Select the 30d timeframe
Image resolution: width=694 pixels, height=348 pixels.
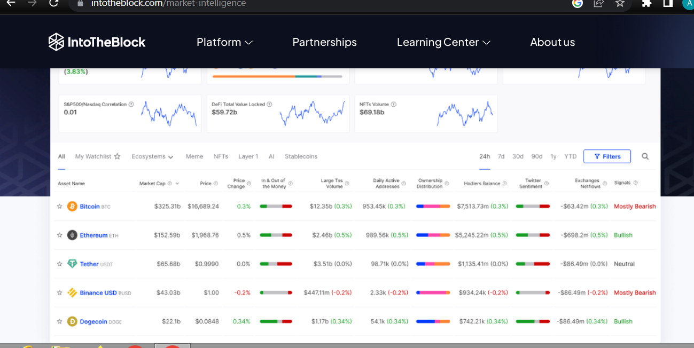(x=518, y=156)
